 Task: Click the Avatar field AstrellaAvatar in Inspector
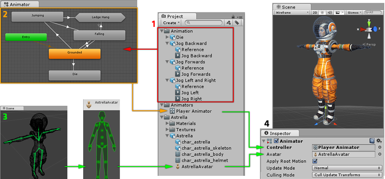click(344, 154)
